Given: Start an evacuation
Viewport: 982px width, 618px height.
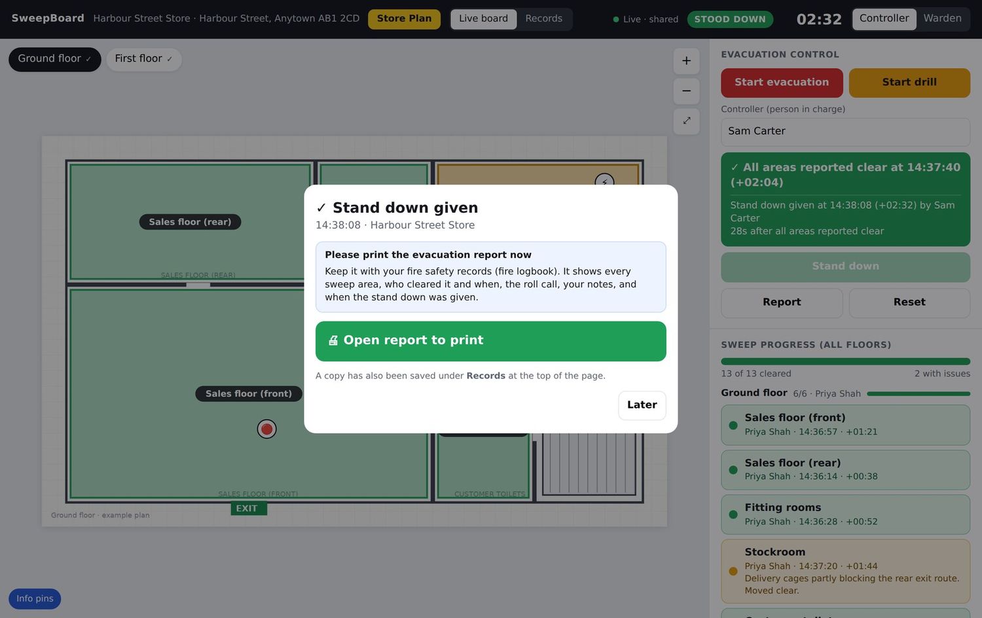Looking at the screenshot, I should 782,82.
